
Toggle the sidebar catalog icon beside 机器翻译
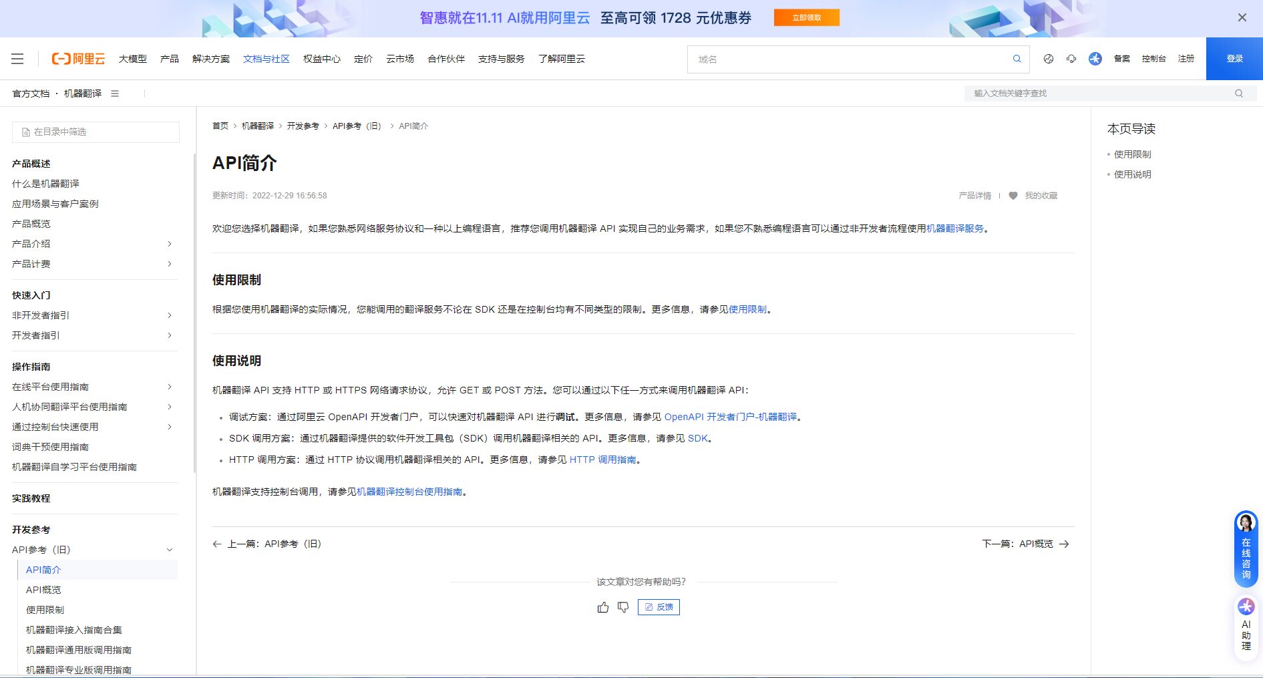(x=115, y=94)
